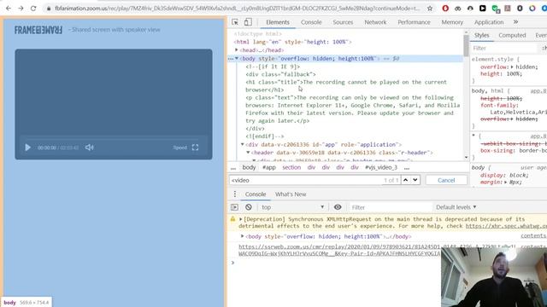Clear the console
This screenshot has width=547, height=307.
pos(249,207)
